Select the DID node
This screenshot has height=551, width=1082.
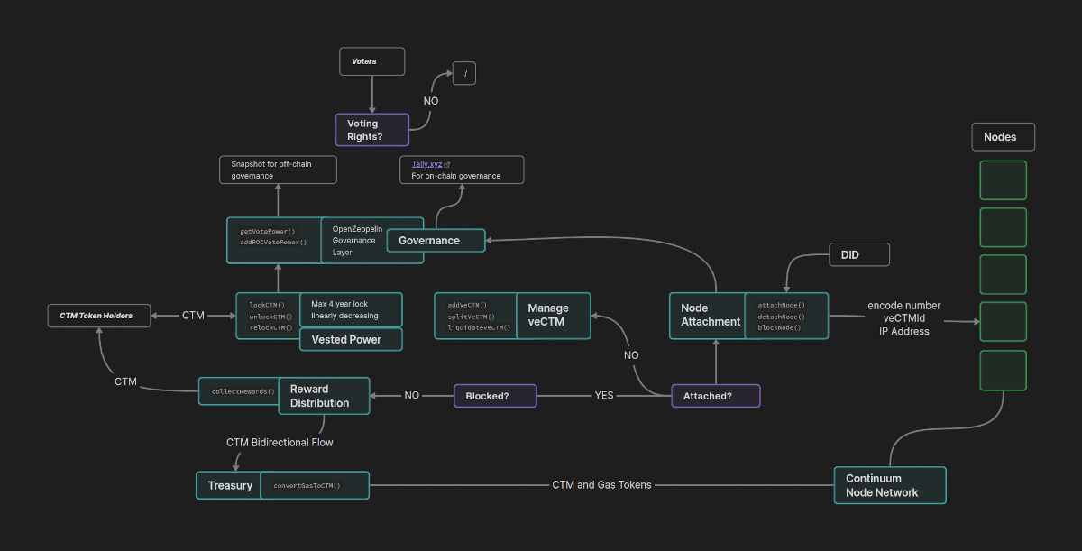pyautogui.click(x=859, y=255)
